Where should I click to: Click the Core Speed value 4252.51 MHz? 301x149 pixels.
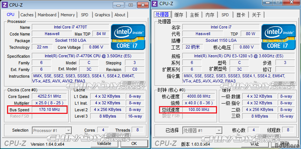pyautogui.click(x=50, y=96)
